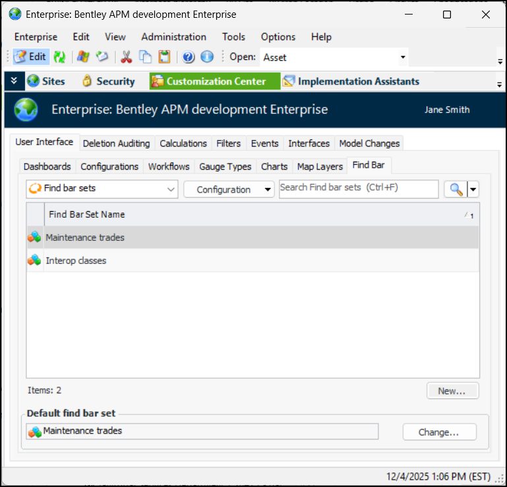Image resolution: width=507 pixels, height=487 pixels.
Task: Open the Enterprise menu
Action: pos(36,37)
